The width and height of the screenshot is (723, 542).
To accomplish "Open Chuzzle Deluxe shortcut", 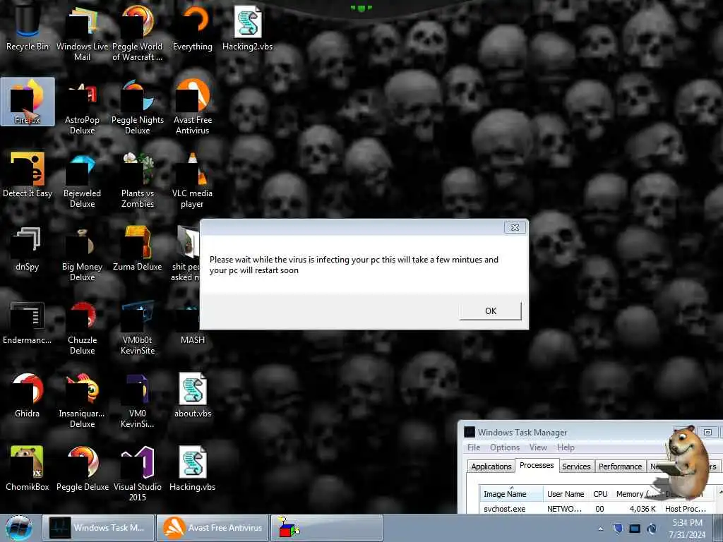I will [x=82, y=327].
